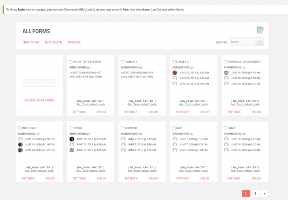Open Fields for Paintball Tournament
This screenshot has width=288, height=200.
(x=256, y=112)
